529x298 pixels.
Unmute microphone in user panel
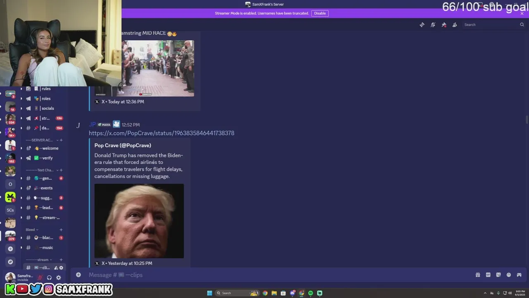coord(40,278)
